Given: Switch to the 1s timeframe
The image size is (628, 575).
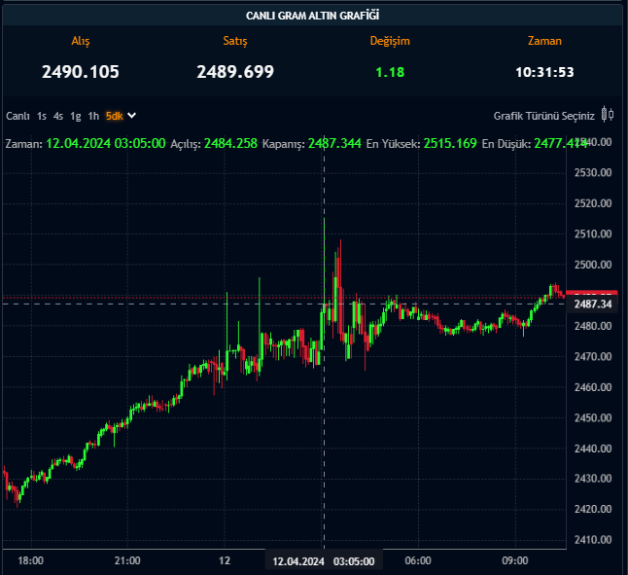Looking at the screenshot, I should (42, 116).
